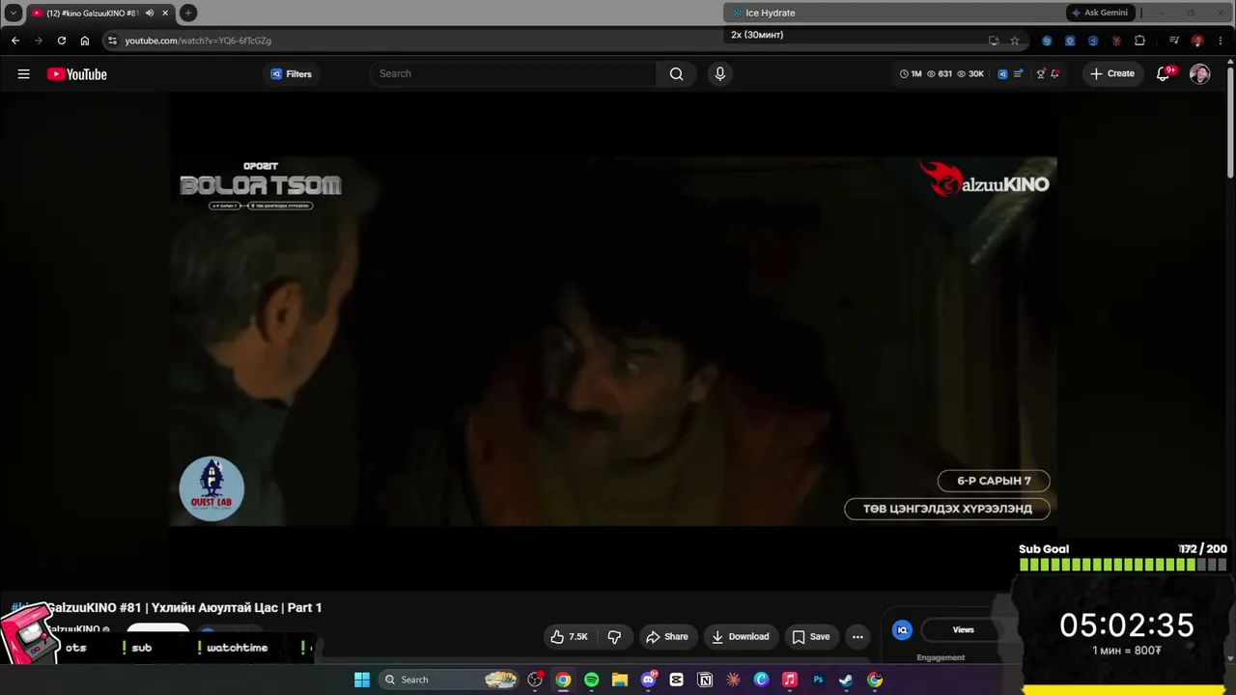View site information in the address bar
Viewport: 1236px width, 695px height.
click(112, 41)
